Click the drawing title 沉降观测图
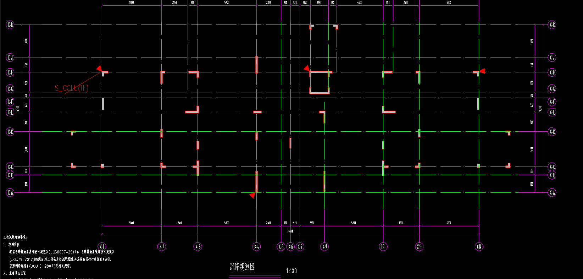Image resolution: width=583 pixels, height=279 pixels. [242, 267]
